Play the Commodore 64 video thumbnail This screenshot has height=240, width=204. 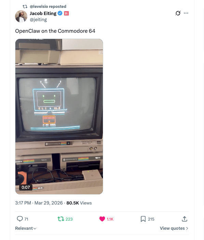[x=59, y=116]
